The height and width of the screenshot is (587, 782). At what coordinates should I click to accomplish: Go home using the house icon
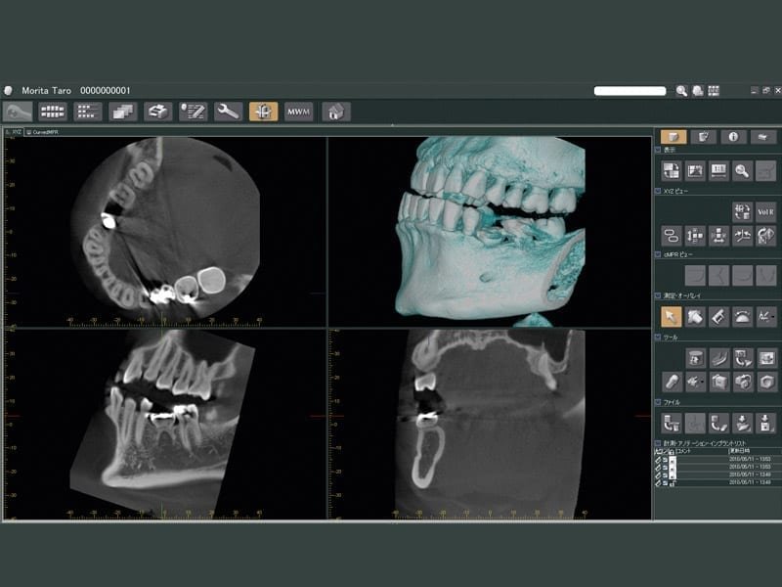[x=336, y=112]
